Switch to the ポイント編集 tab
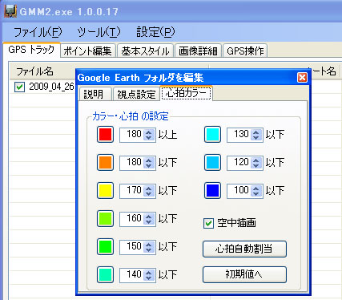 (87, 51)
